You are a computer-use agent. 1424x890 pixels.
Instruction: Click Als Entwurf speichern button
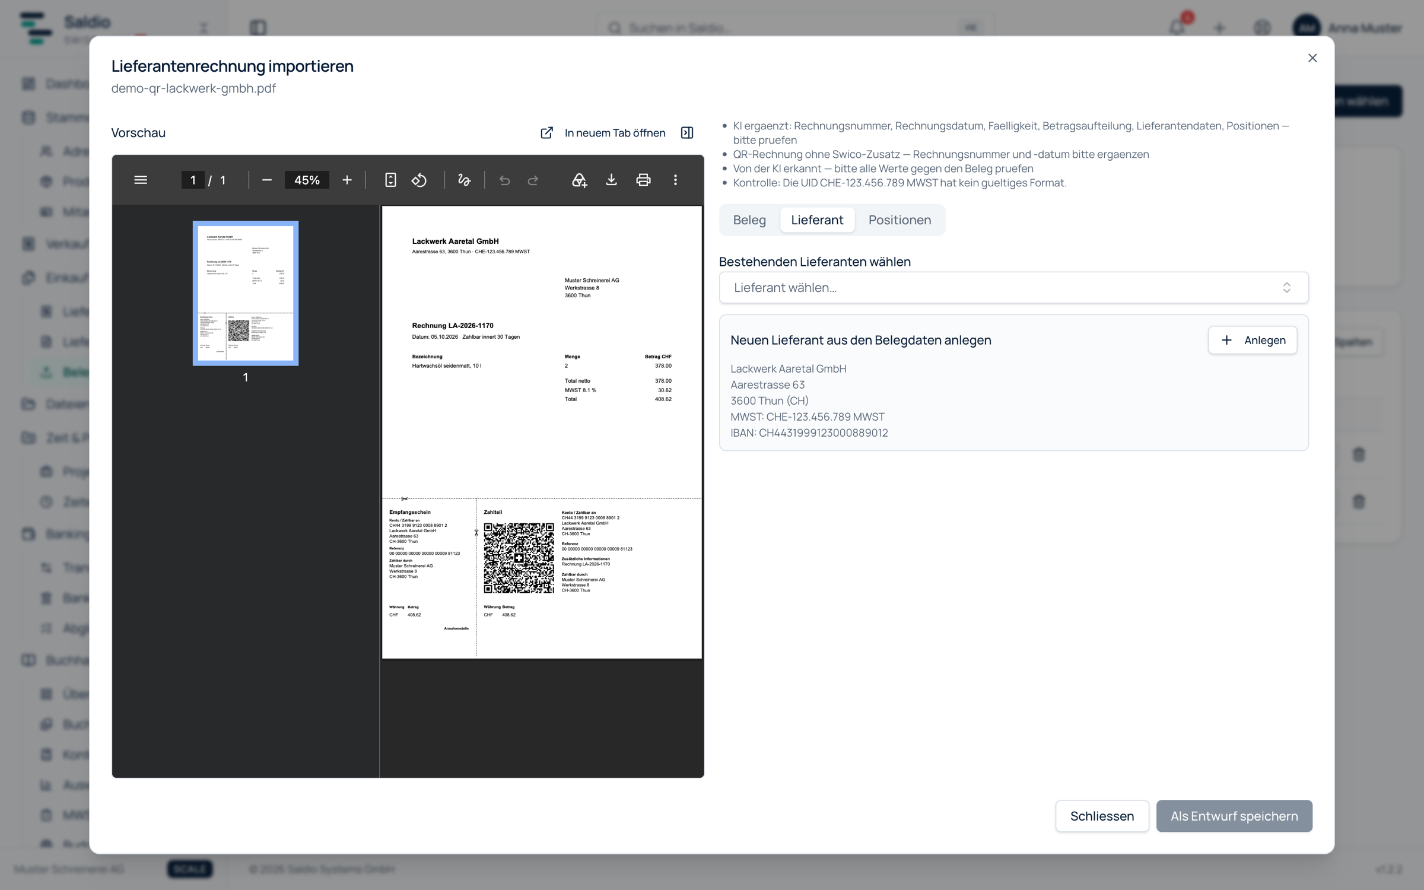point(1234,816)
